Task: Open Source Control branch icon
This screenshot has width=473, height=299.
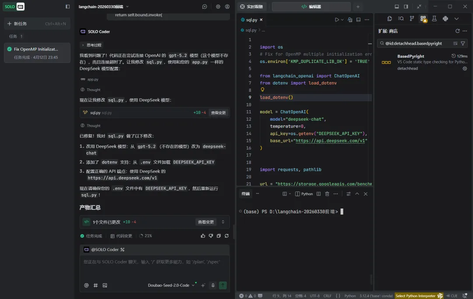Action: tap(412, 19)
